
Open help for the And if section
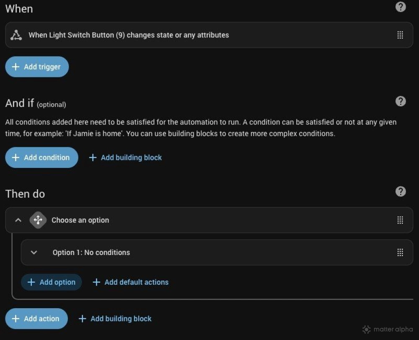[401, 101]
